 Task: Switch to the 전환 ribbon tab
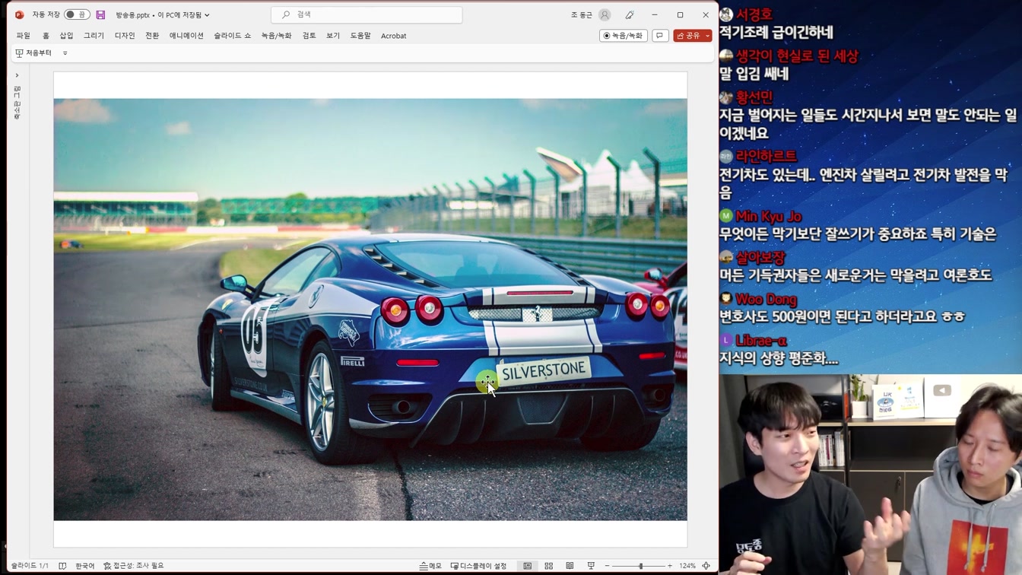(x=152, y=36)
